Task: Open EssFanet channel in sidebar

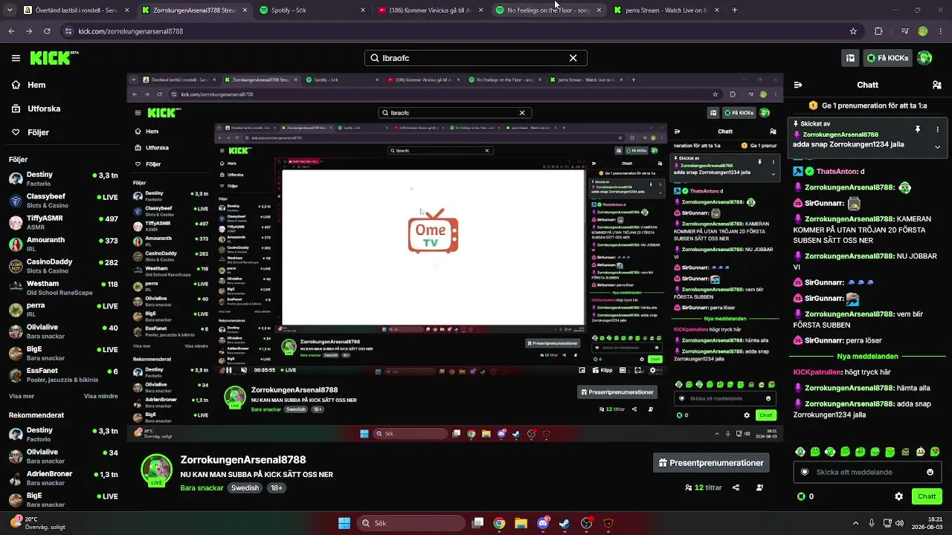Action: (x=63, y=375)
